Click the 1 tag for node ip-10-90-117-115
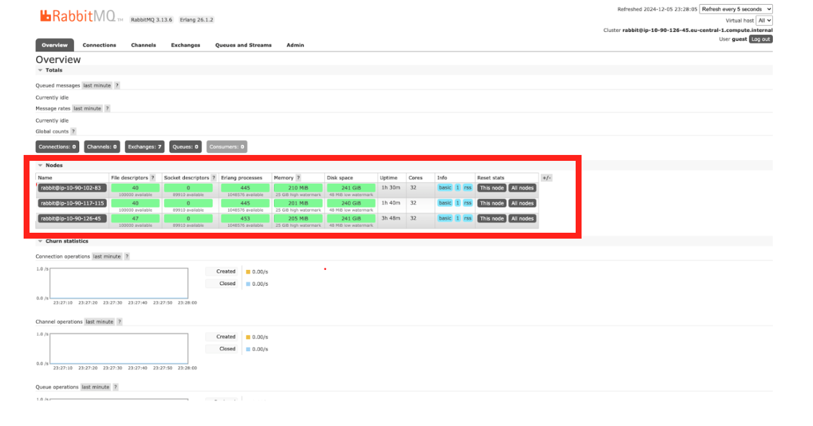This screenshot has height=426, width=813. pyautogui.click(x=458, y=203)
